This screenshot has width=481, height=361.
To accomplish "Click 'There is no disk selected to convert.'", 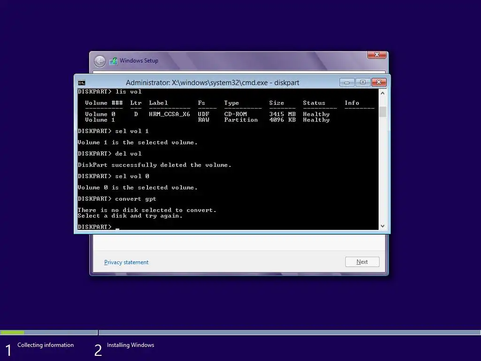I will (x=147, y=210).
